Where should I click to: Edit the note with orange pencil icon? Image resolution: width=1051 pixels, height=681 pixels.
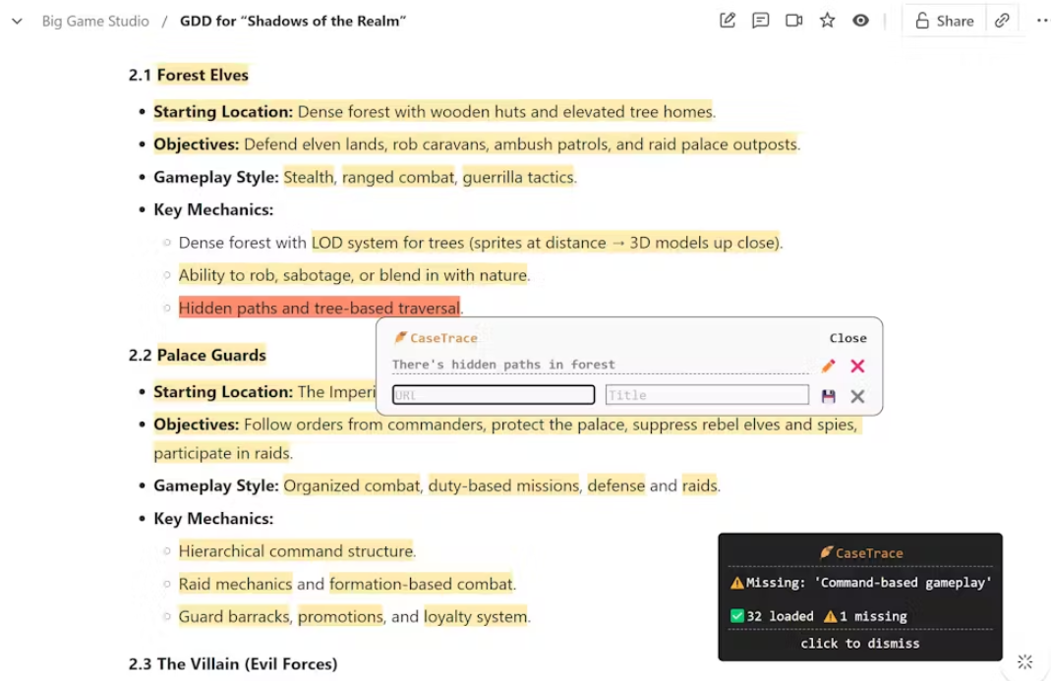pyautogui.click(x=829, y=366)
